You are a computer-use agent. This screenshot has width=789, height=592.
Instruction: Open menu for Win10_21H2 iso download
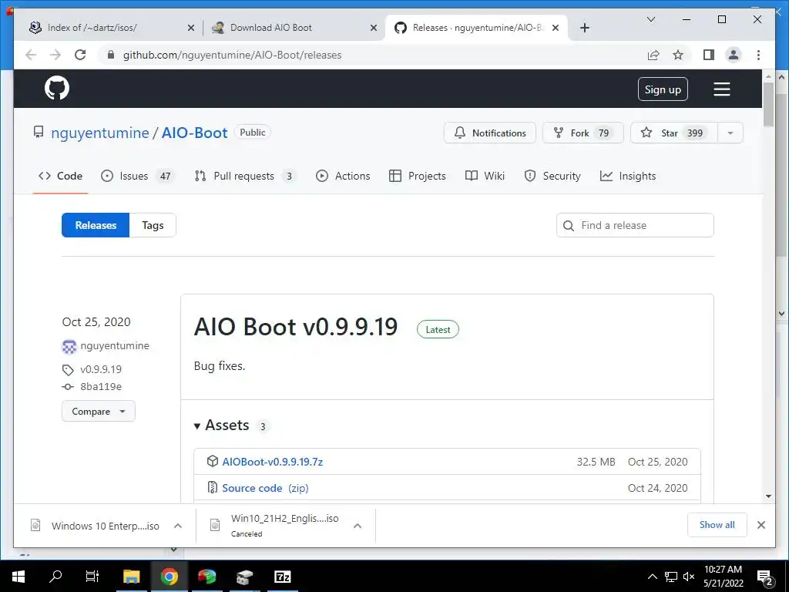358,526
